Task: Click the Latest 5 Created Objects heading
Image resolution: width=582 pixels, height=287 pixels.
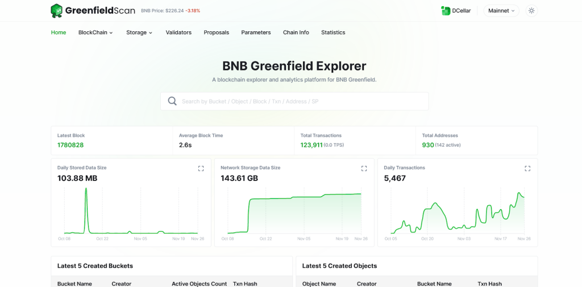Action: [x=340, y=266]
